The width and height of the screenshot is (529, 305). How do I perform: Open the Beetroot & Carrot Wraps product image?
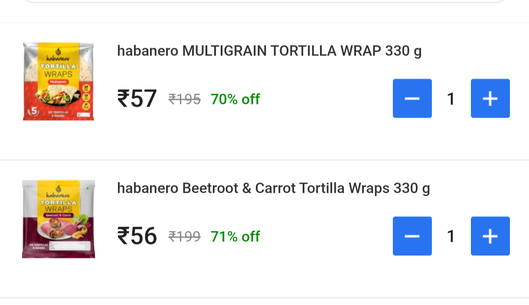click(58, 219)
